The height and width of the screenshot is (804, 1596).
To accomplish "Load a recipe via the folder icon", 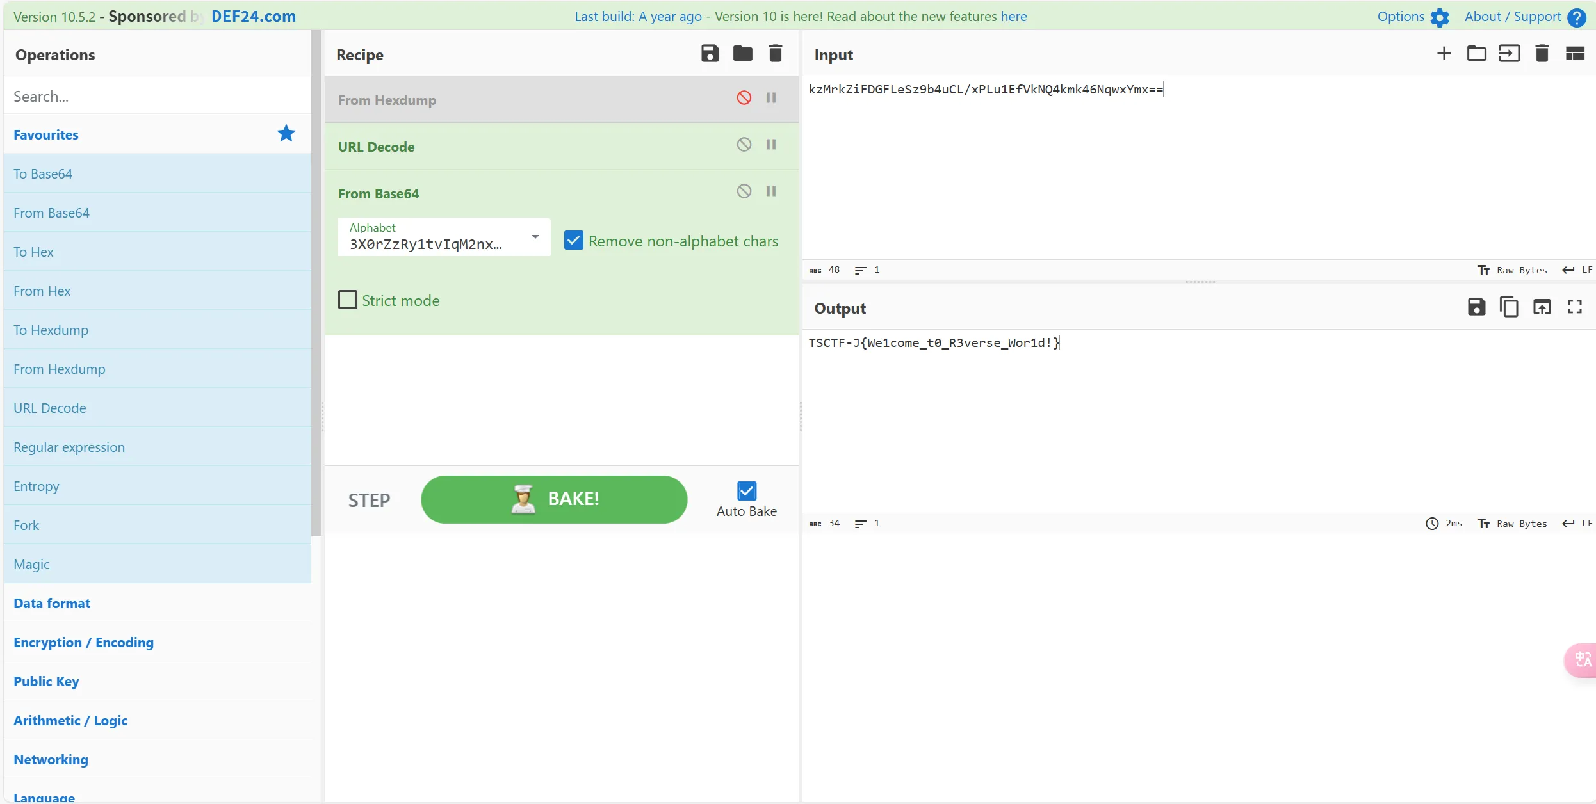I will 742,54.
